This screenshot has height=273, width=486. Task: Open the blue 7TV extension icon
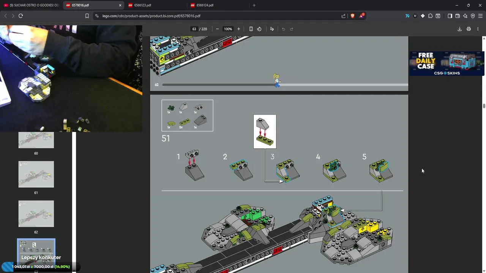pos(407,16)
